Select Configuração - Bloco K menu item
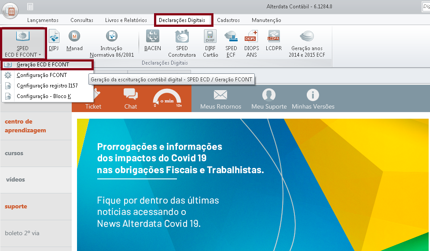The height and width of the screenshot is (251, 430). pyautogui.click(x=48, y=96)
